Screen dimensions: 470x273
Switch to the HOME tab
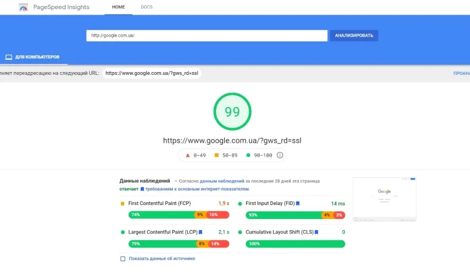(x=118, y=7)
